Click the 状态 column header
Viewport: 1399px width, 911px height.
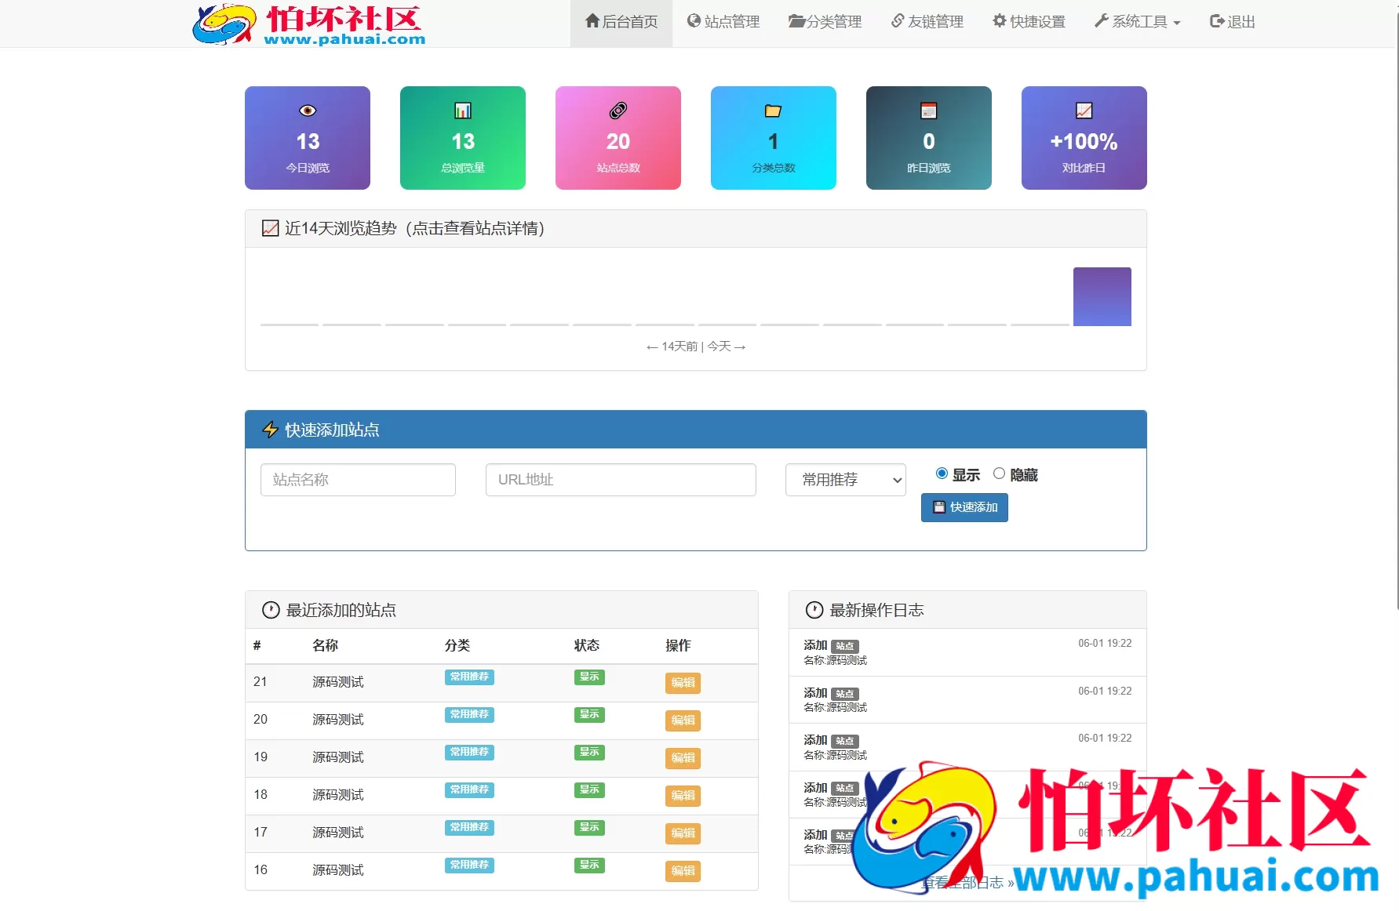click(x=587, y=645)
